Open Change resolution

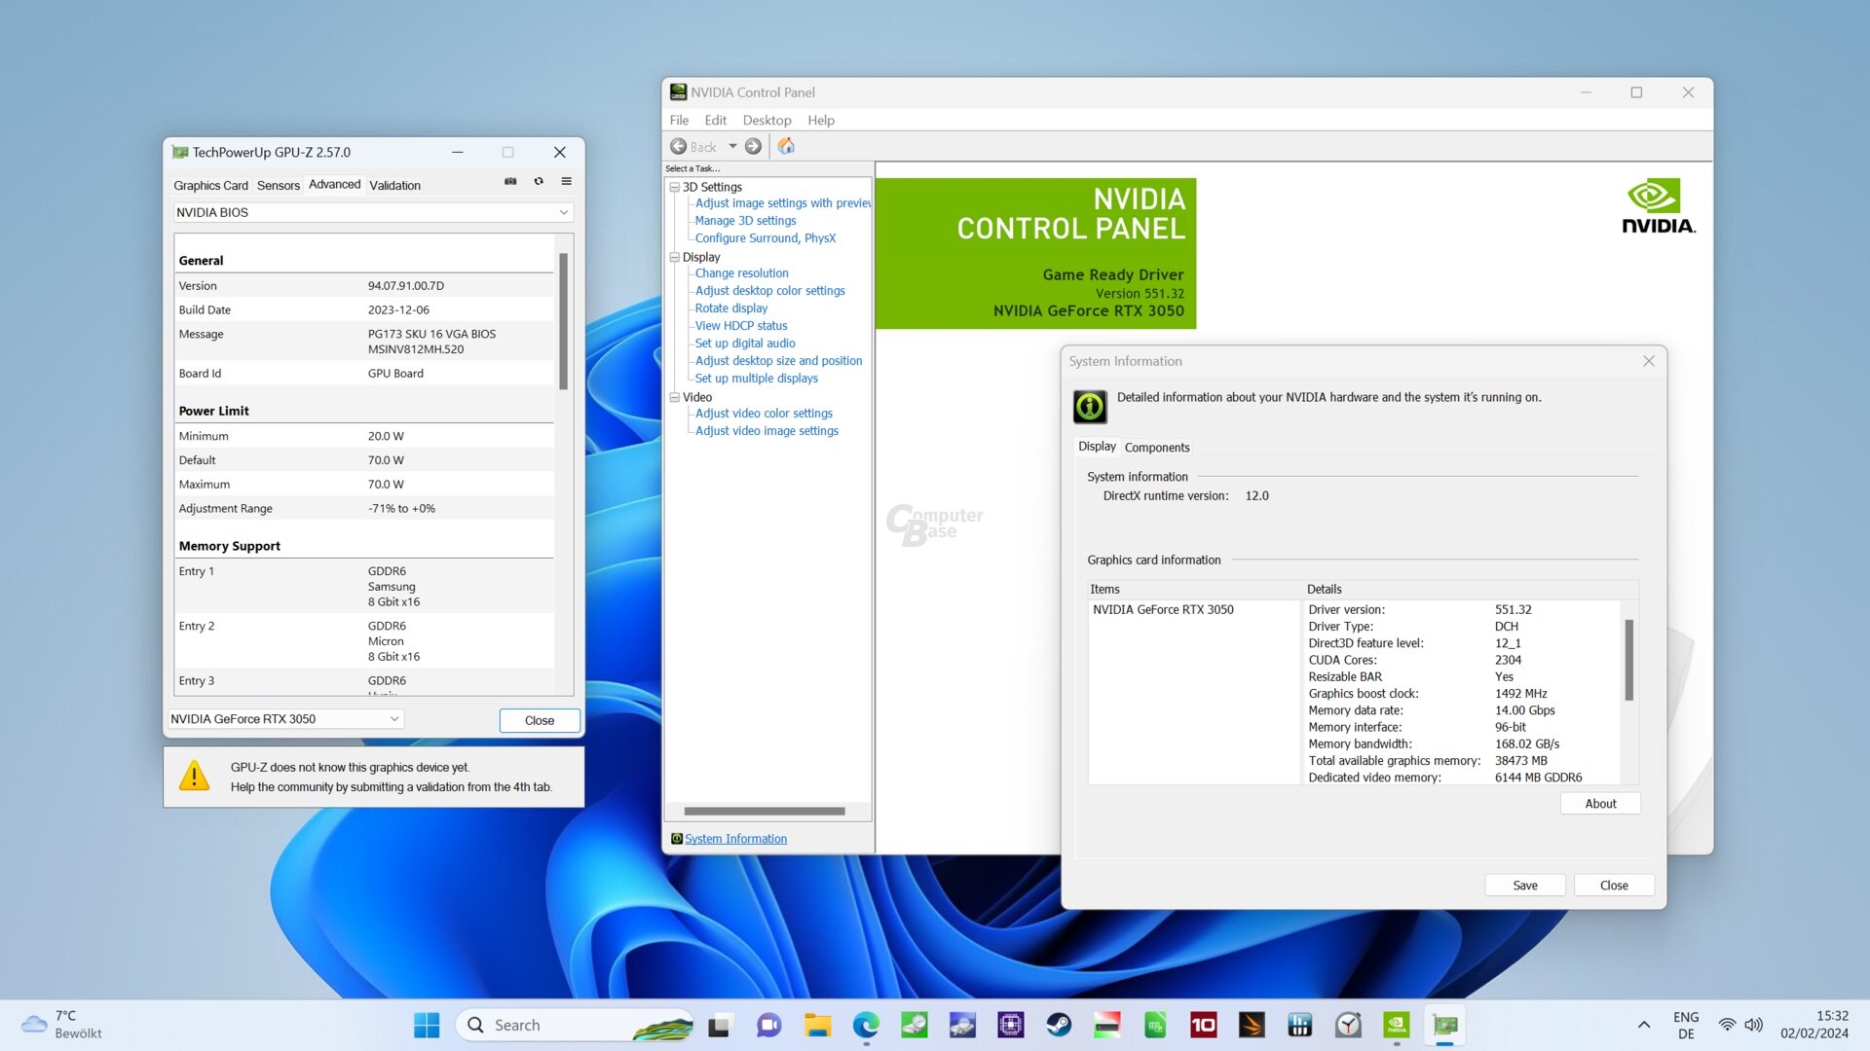pos(742,273)
